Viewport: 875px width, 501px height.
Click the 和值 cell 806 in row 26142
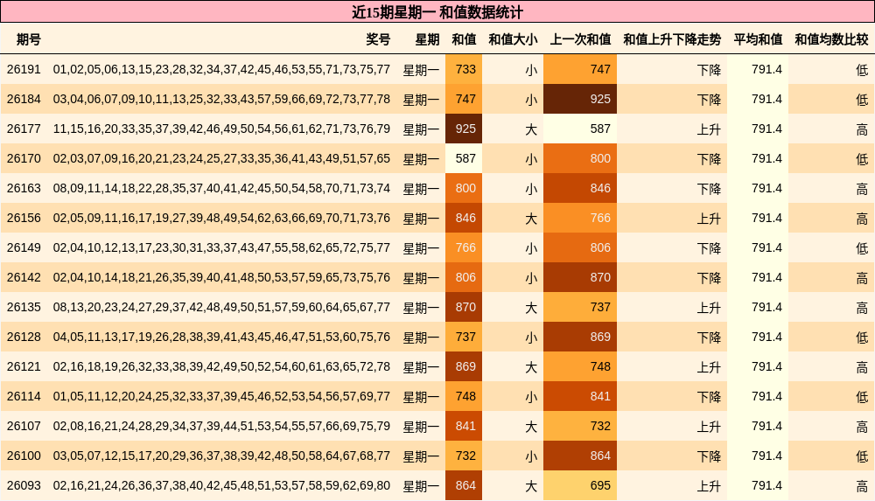[x=464, y=277]
